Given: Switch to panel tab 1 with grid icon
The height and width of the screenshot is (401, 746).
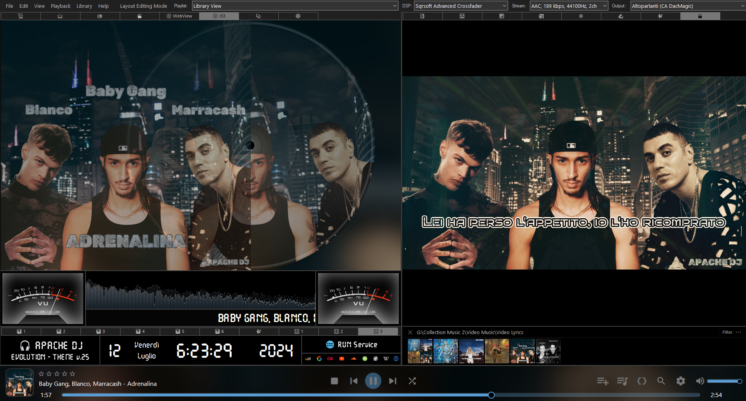Looking at the screenshot, I should (x=299, y=331).
